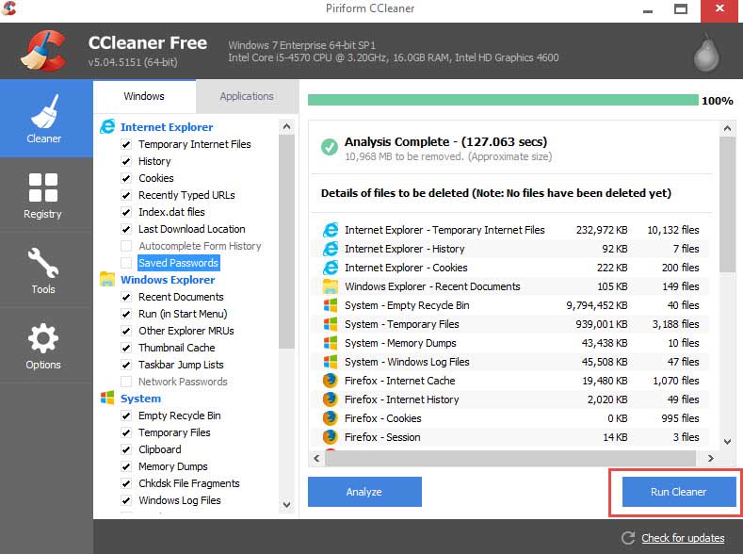Click the cleaning list vertical scrollbar thumb

point(286,242)
